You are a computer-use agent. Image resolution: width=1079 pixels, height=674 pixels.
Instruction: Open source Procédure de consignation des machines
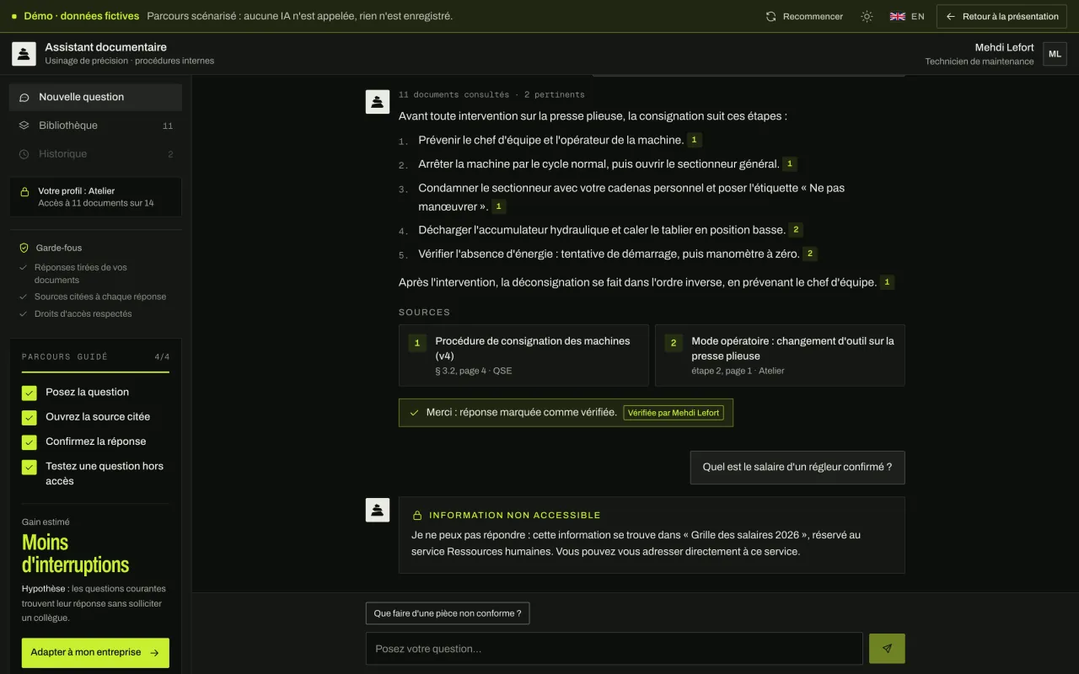[x=523, y=356]
